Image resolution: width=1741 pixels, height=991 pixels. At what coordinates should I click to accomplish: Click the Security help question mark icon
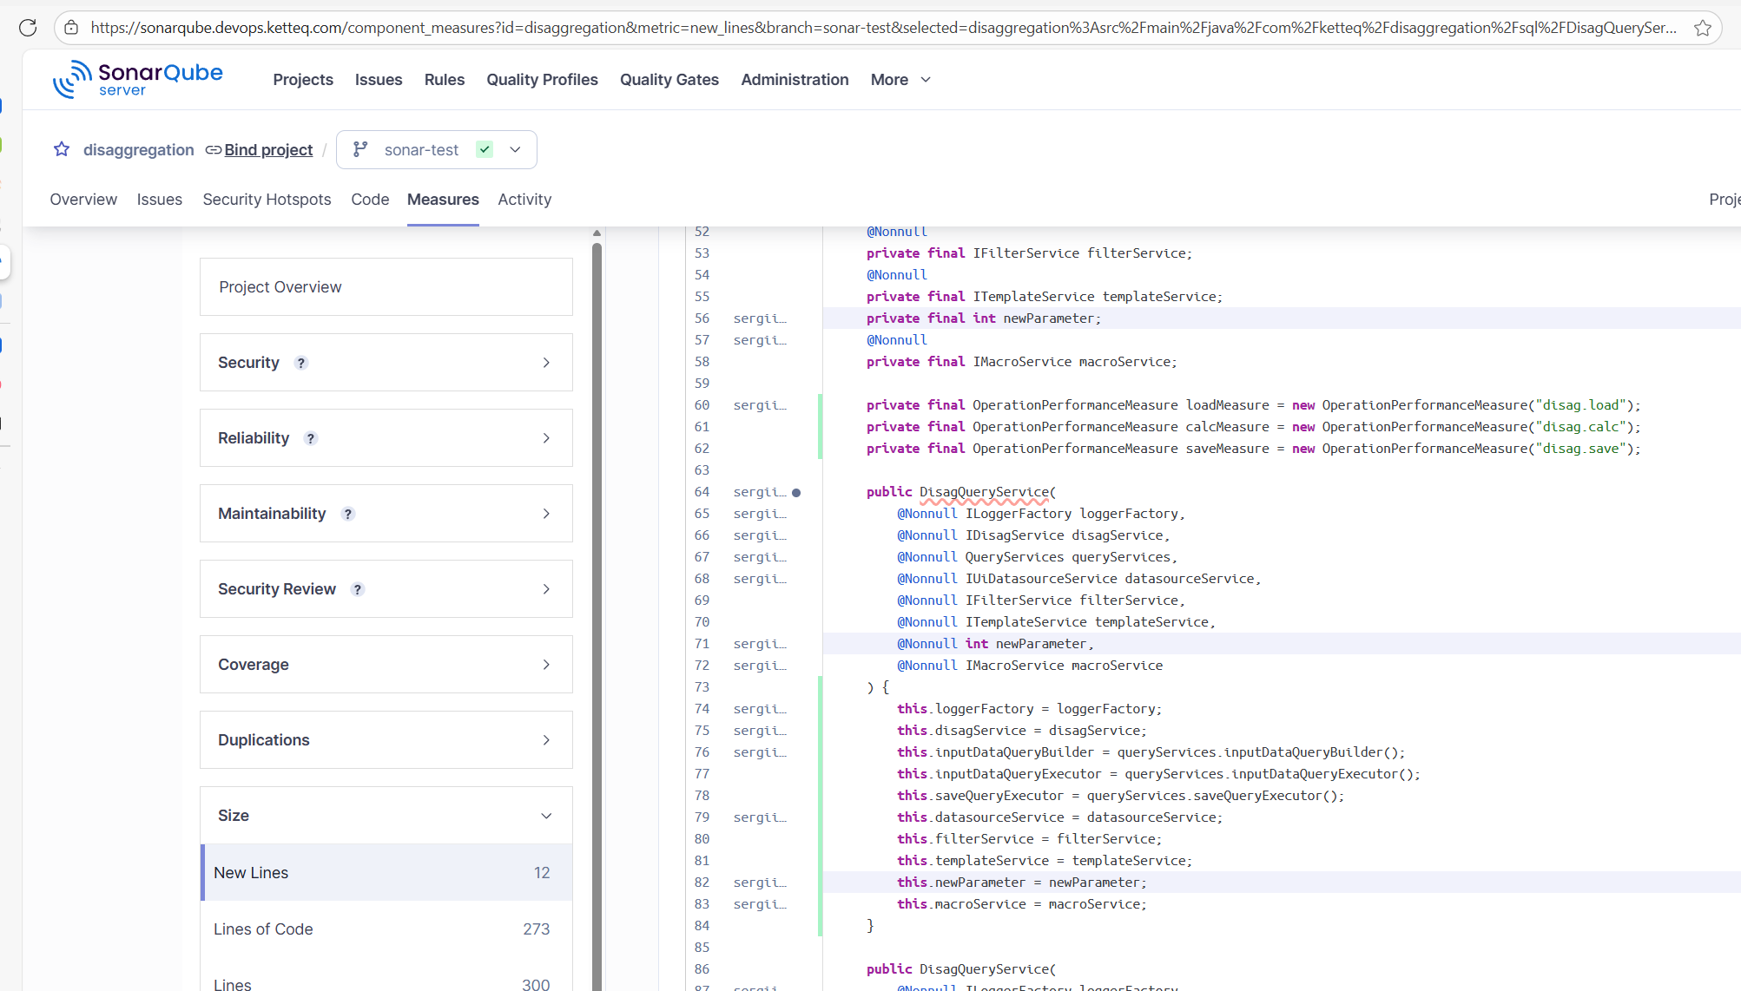click(301, 363)
